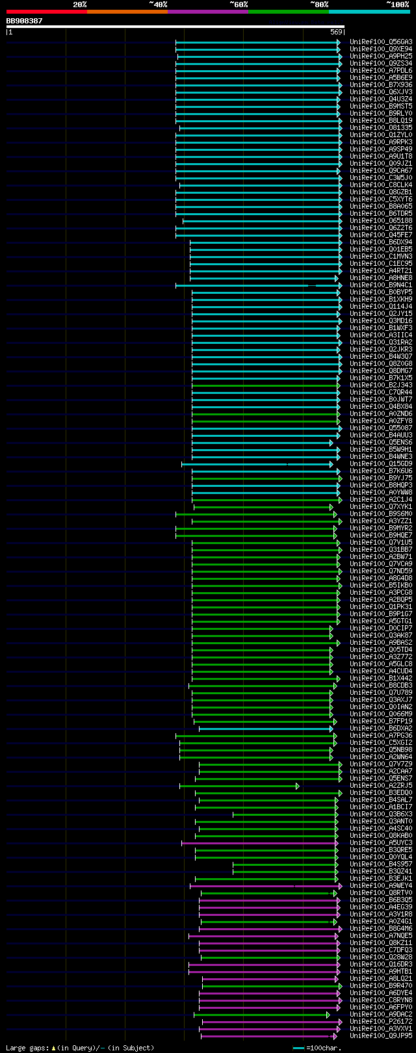Click the white query sequence bar
The height and width of the screenshot is (1053, 416).
(x=175, y=27)
